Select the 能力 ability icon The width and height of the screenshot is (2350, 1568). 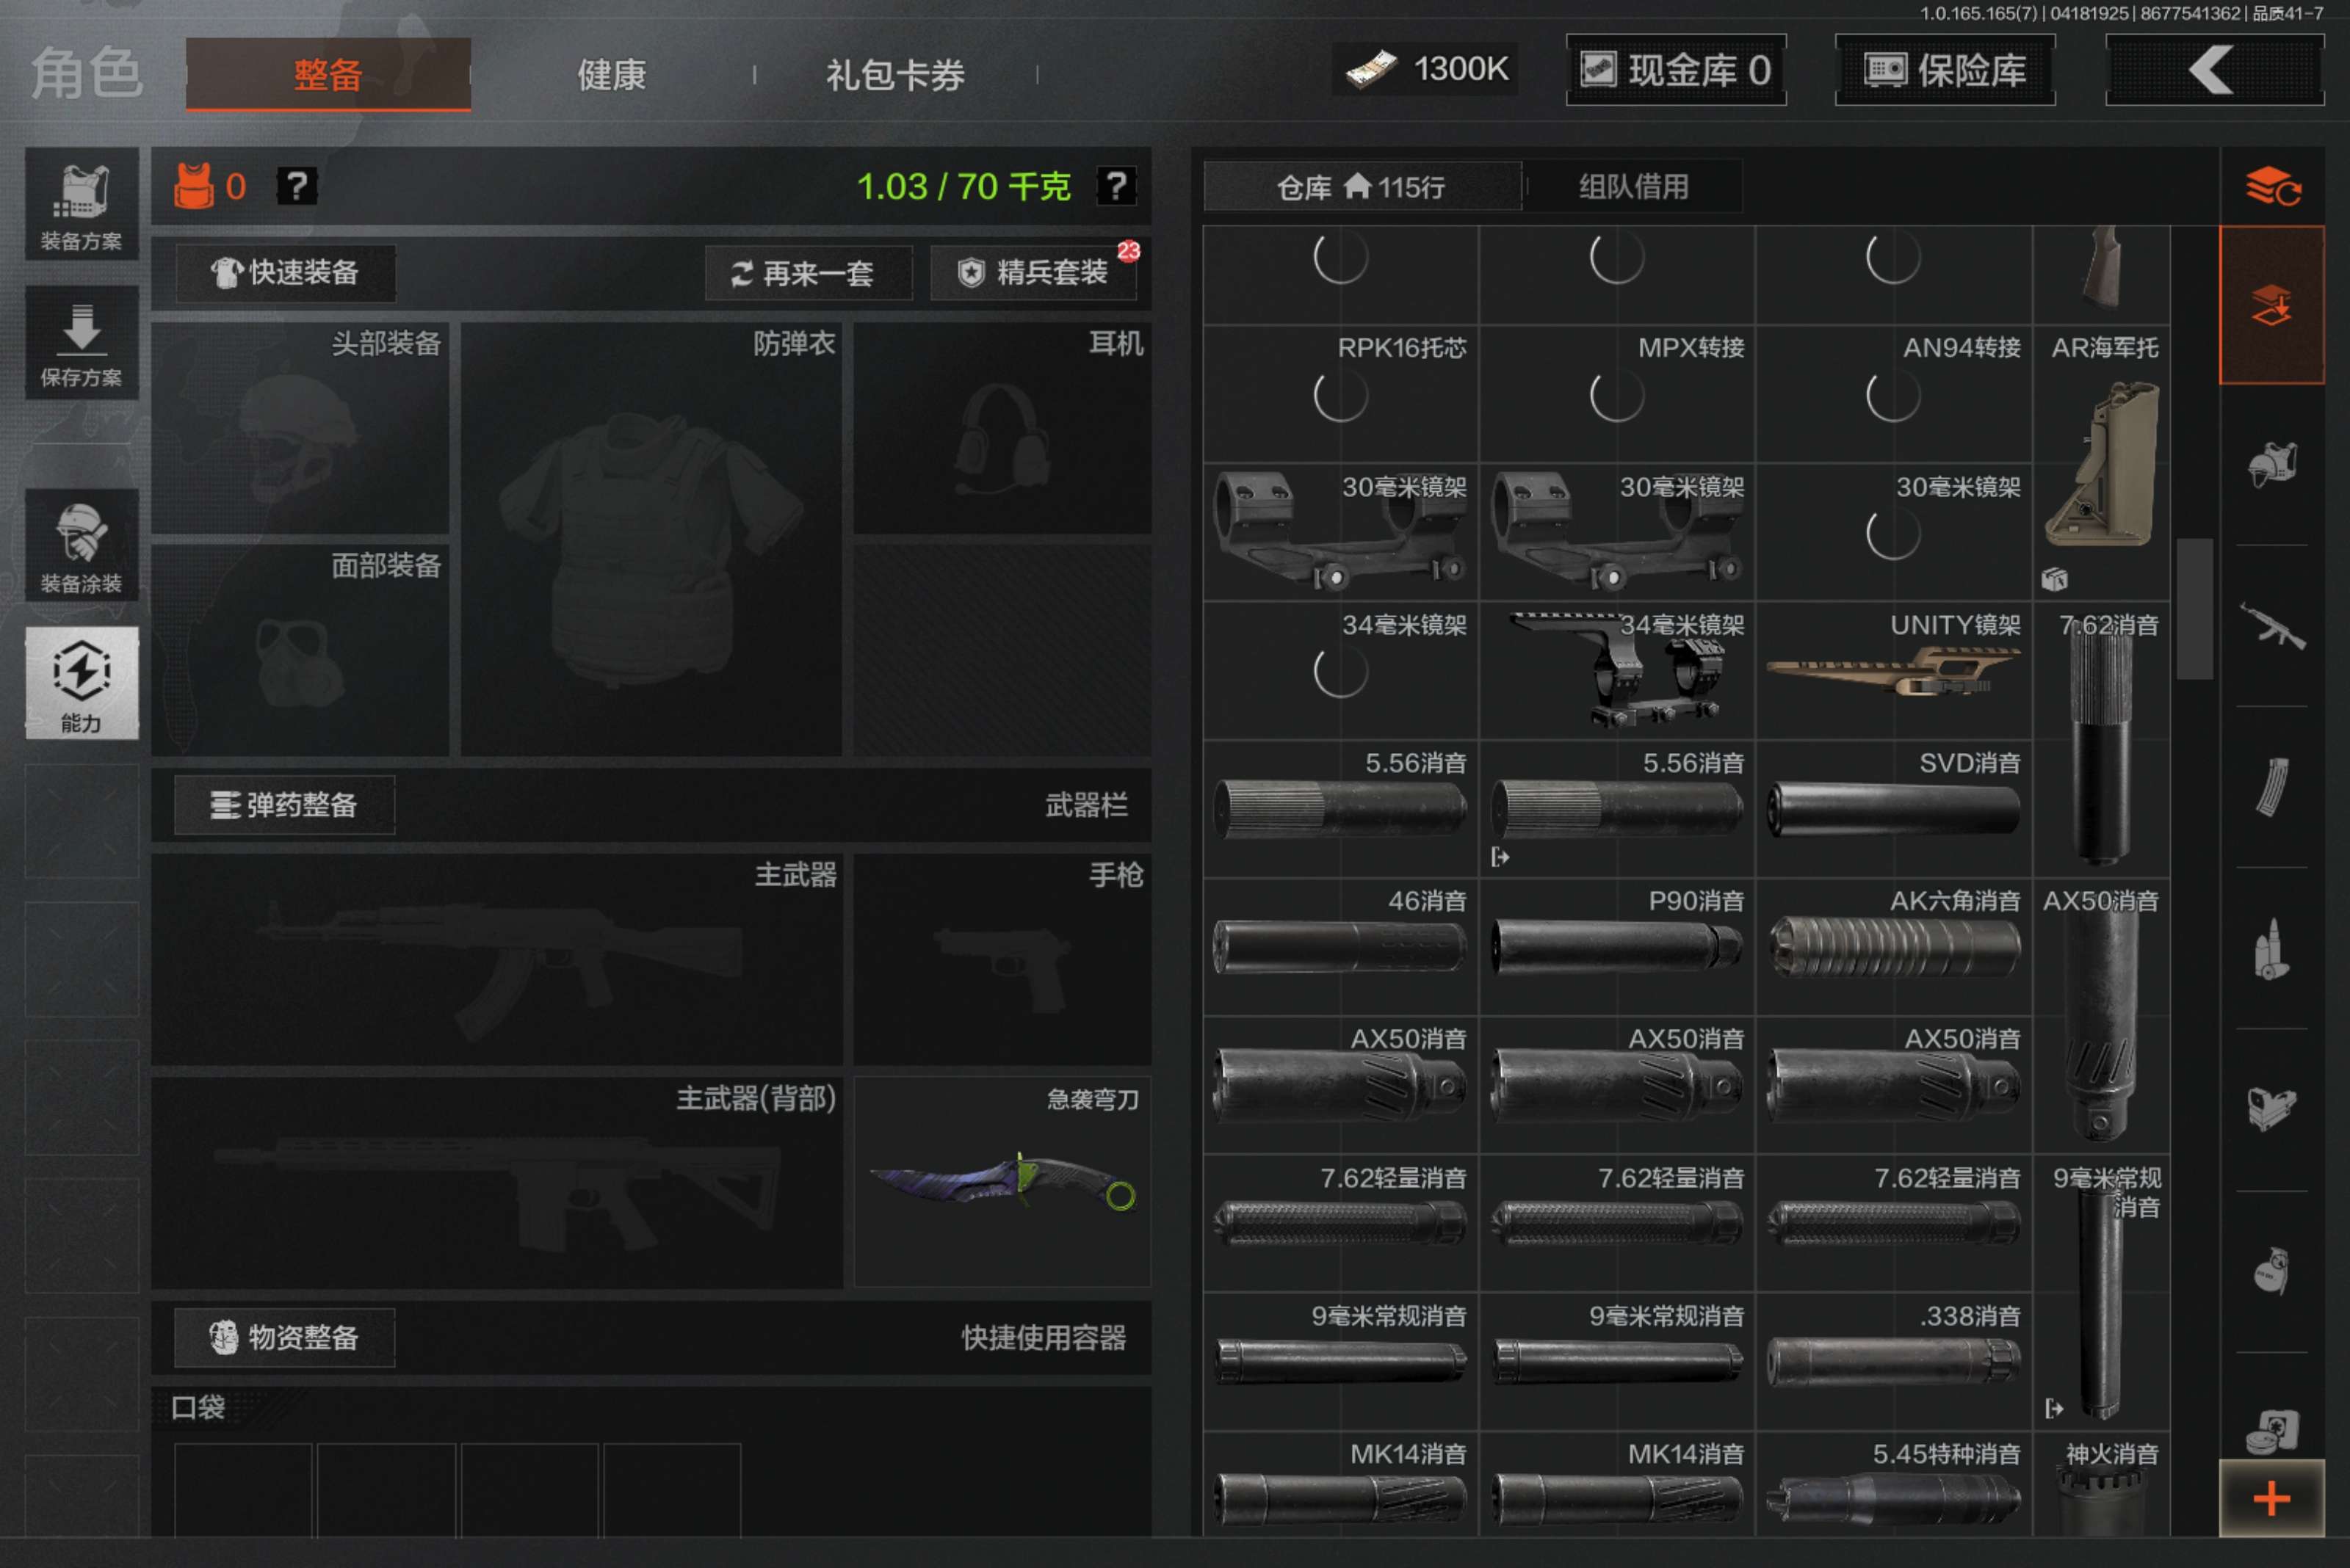[81, 684]
